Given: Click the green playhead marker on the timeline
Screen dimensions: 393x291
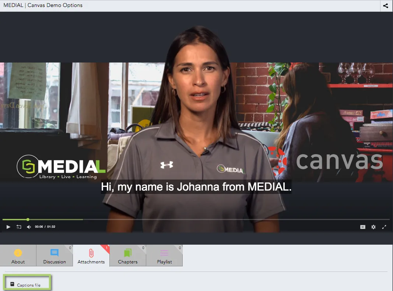Looking at the screenshot, I should click(28, 219).
